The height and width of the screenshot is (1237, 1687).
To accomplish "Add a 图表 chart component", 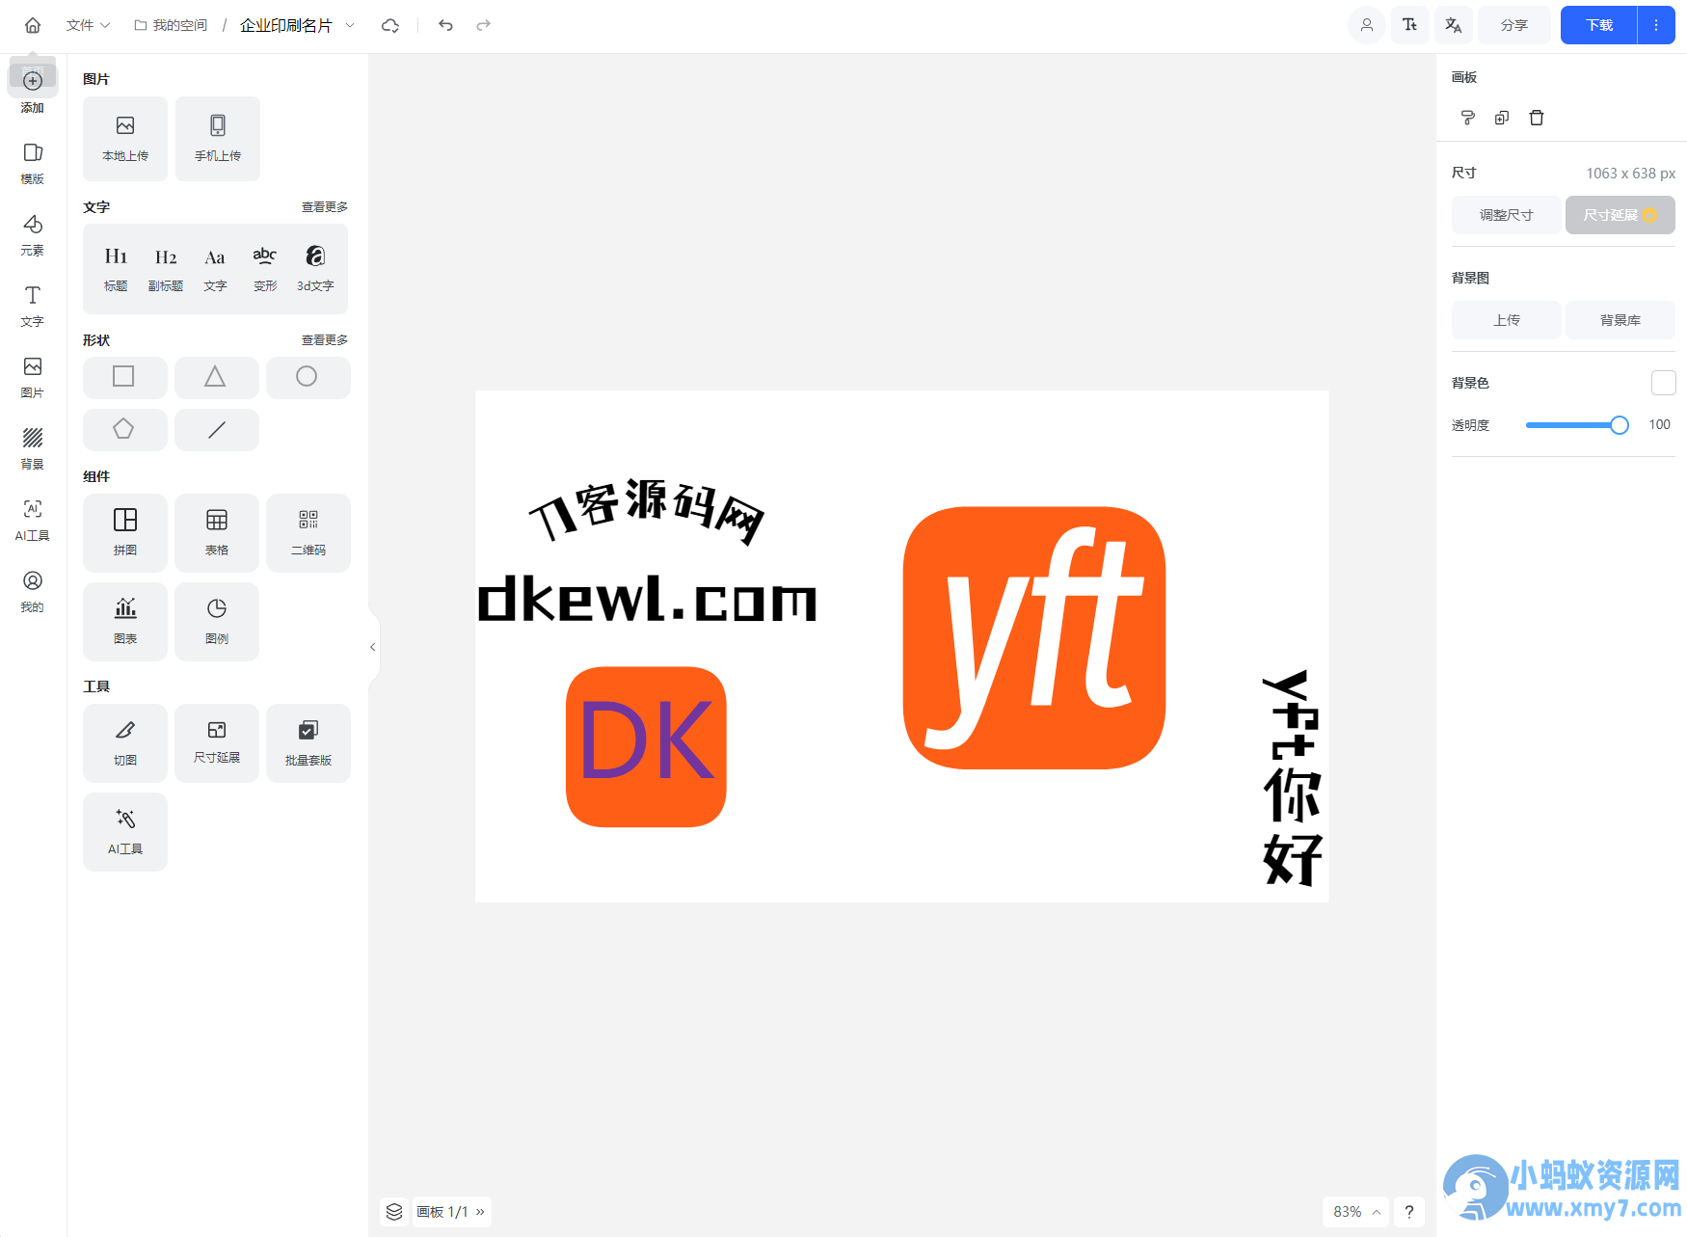I will pos(125,621).
